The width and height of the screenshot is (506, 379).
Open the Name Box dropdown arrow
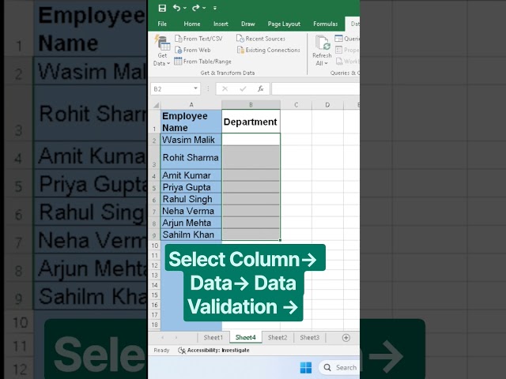195,88
